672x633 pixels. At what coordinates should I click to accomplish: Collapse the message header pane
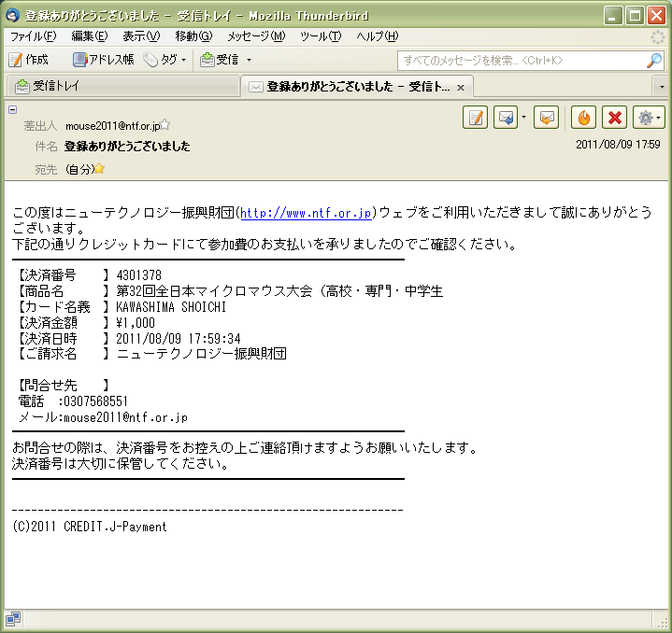12,109
